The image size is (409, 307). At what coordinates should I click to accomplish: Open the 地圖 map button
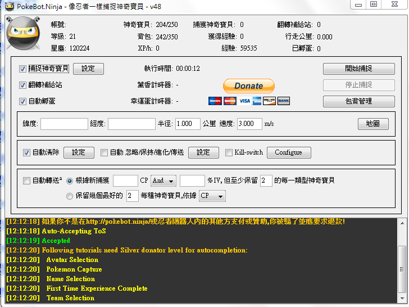pos(373,124)
